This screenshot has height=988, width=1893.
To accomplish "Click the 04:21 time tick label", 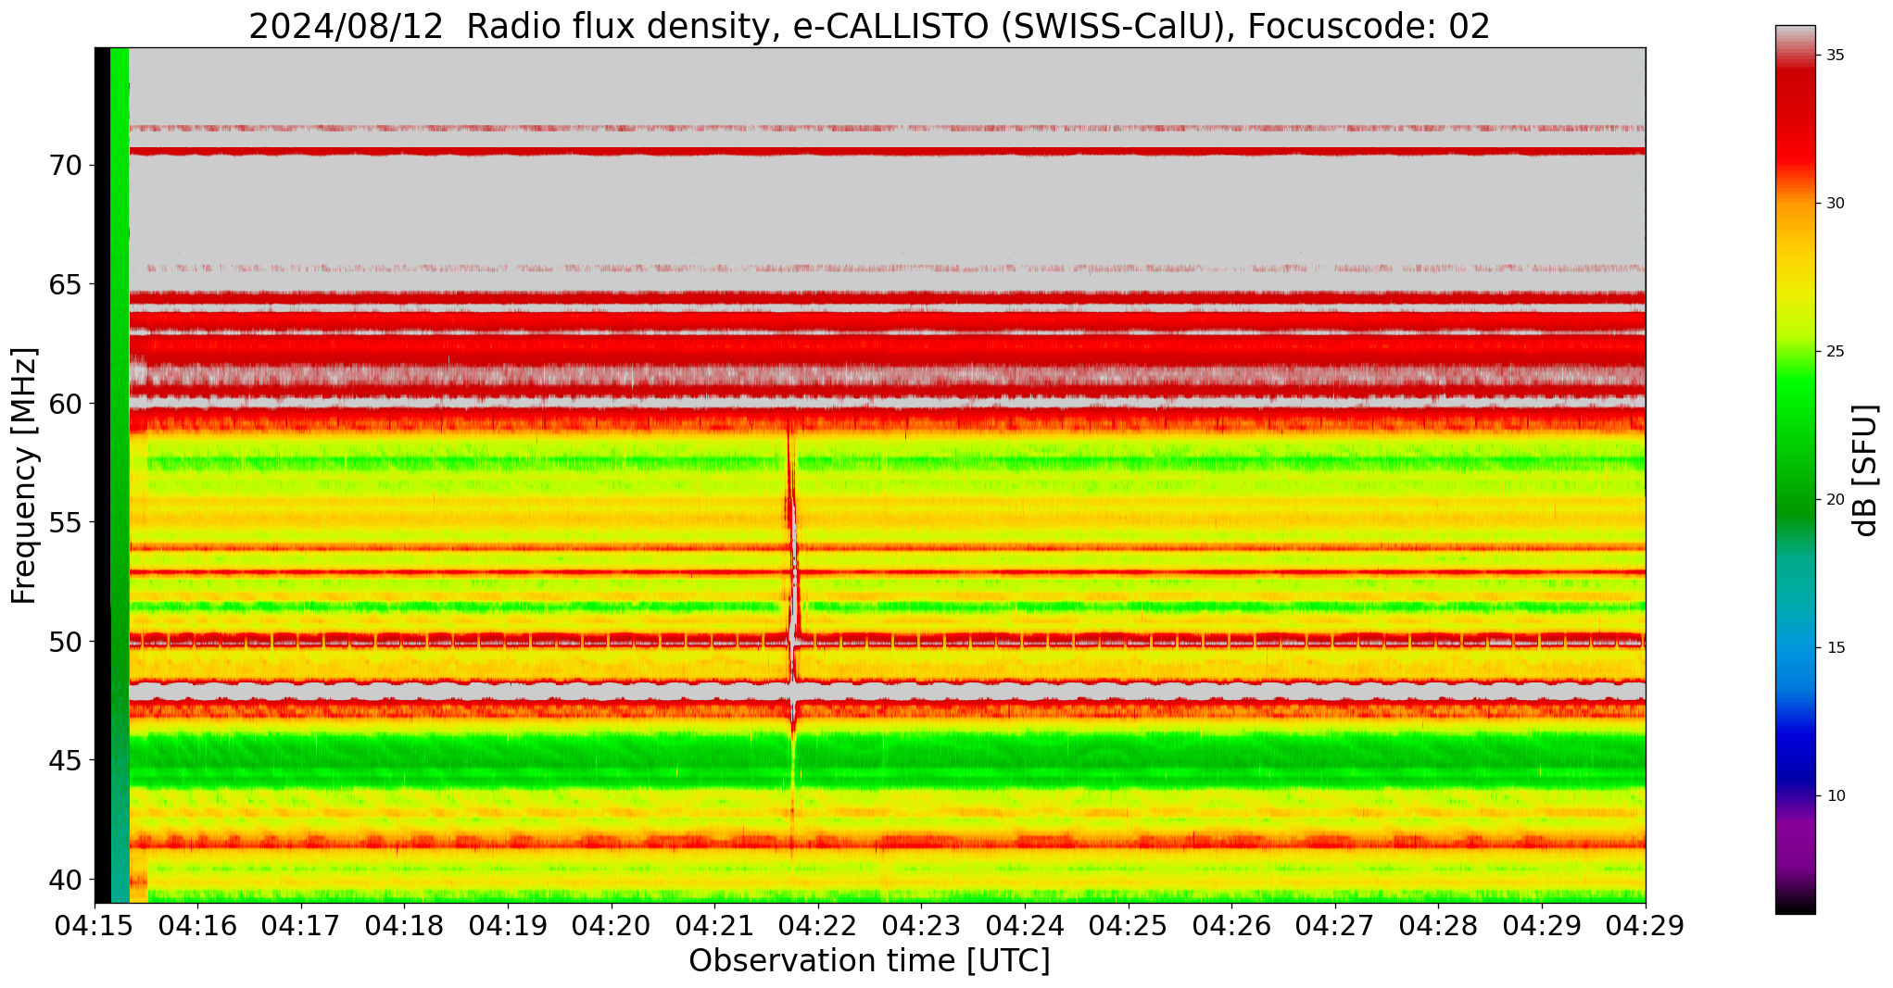I will pos(714,925).
